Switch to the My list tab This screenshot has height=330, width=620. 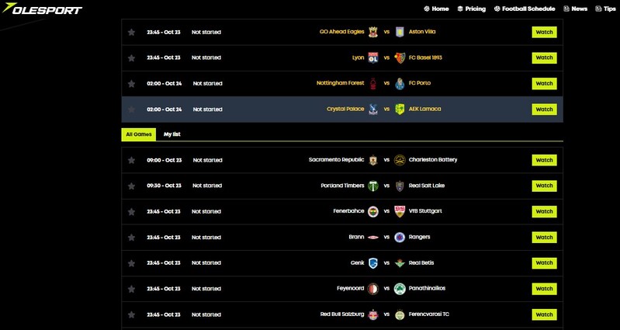(171, 134)
